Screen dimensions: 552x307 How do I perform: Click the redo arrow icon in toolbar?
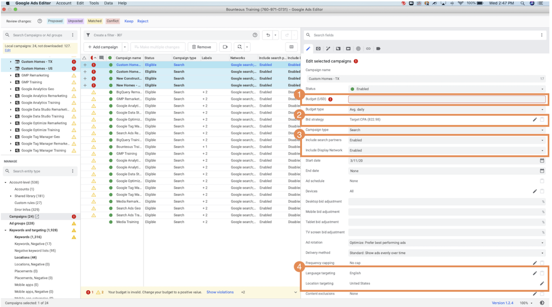(x=287, y=35)
